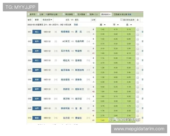Open home team AC米兰 link
This screenshot has height=136, width=170.
click(66, 41)
